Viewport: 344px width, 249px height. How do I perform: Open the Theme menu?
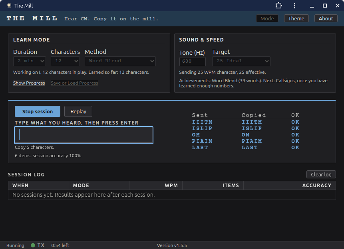(296, 18)
